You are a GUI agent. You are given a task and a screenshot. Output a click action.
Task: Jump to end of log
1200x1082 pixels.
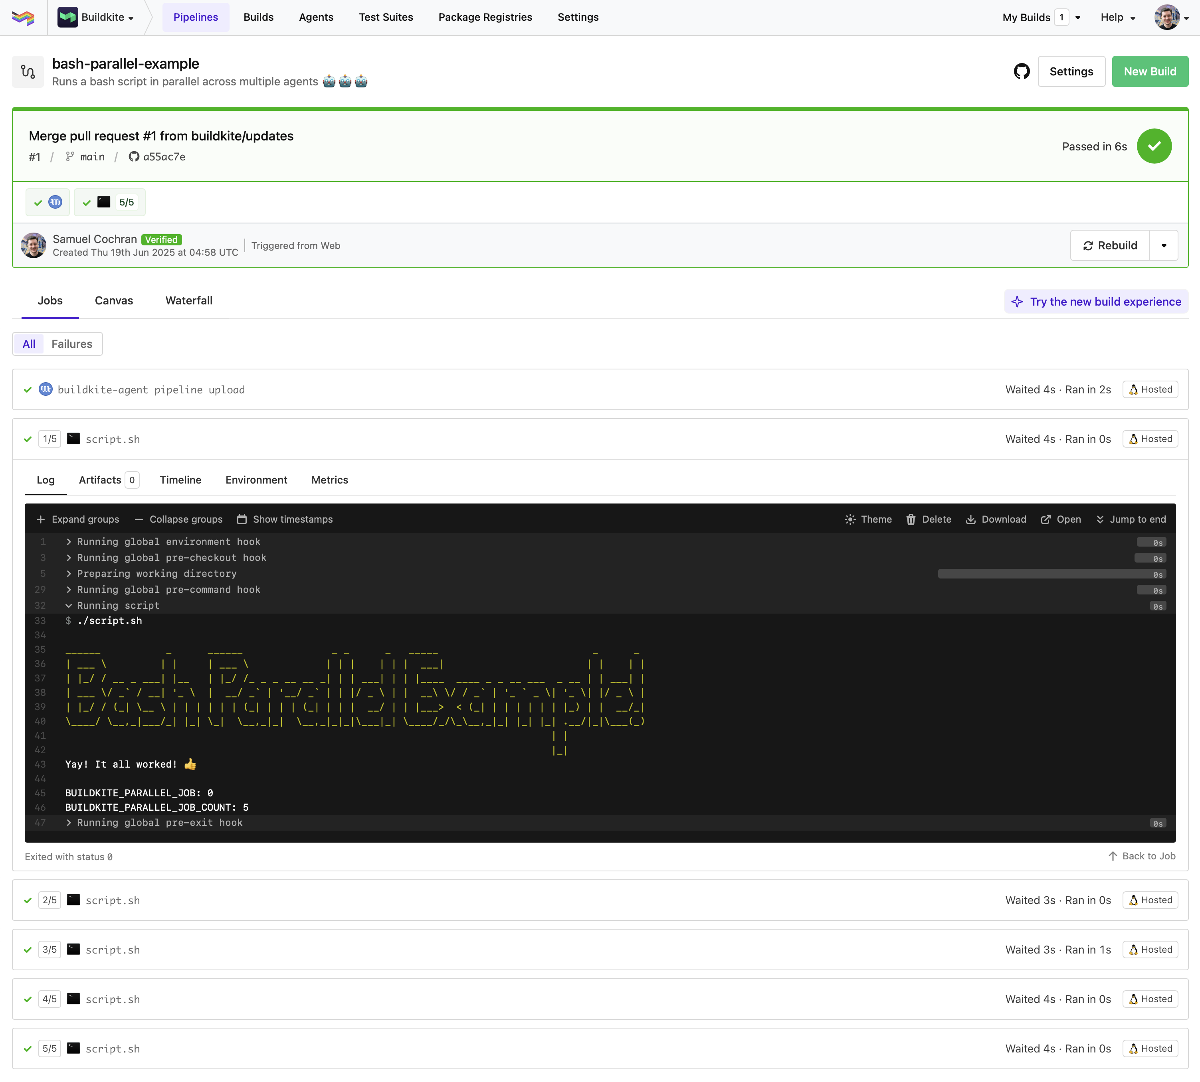1131,519
